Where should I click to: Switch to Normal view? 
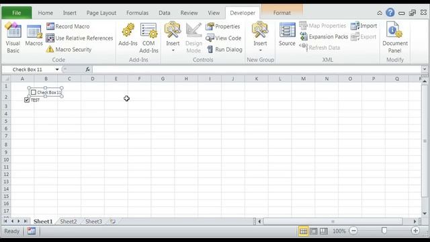303,231
